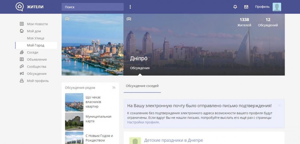Click the Профиль link in header
Viewport: 300px width, 144px height.
[262, 7]
